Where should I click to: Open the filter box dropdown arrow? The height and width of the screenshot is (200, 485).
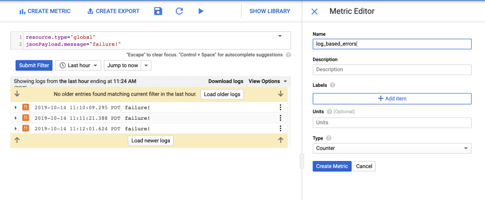(x=280, y=36)
